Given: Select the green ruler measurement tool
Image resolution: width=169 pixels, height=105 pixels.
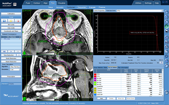Looking at the screenshot, I should coord(166,26).
